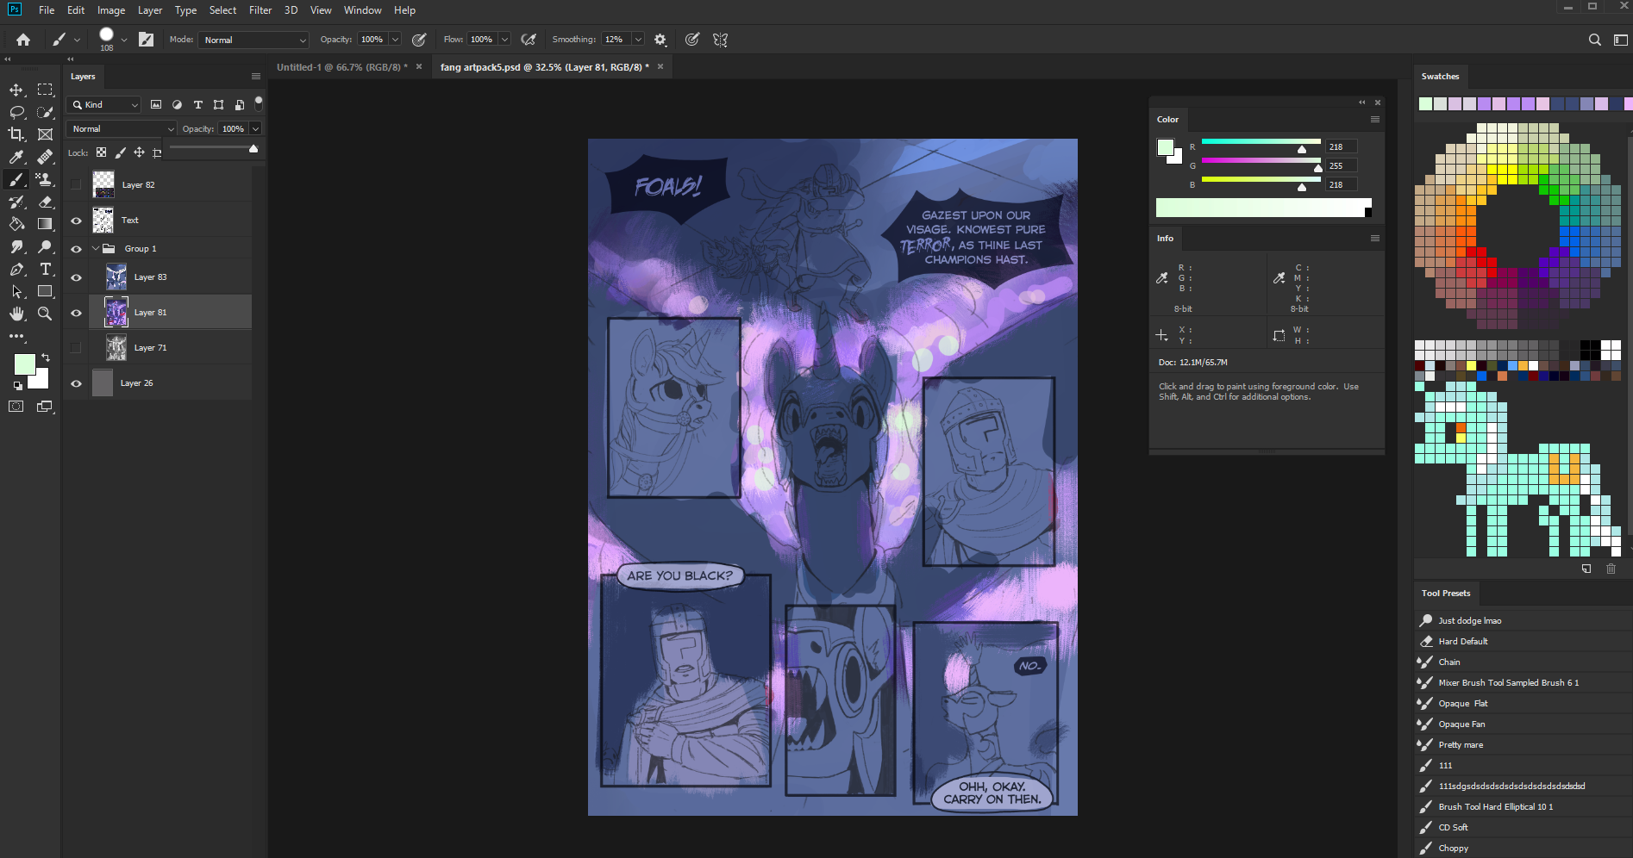The height and width of the screenshot is (858, 1633).
Task: Select the Horizontal Type tool
Action: [x=46, y=270]
